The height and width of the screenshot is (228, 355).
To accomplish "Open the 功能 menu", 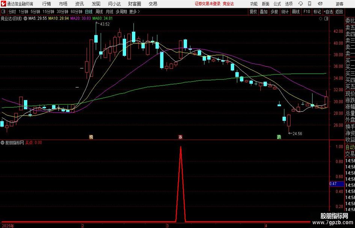I will click(254, 4).
